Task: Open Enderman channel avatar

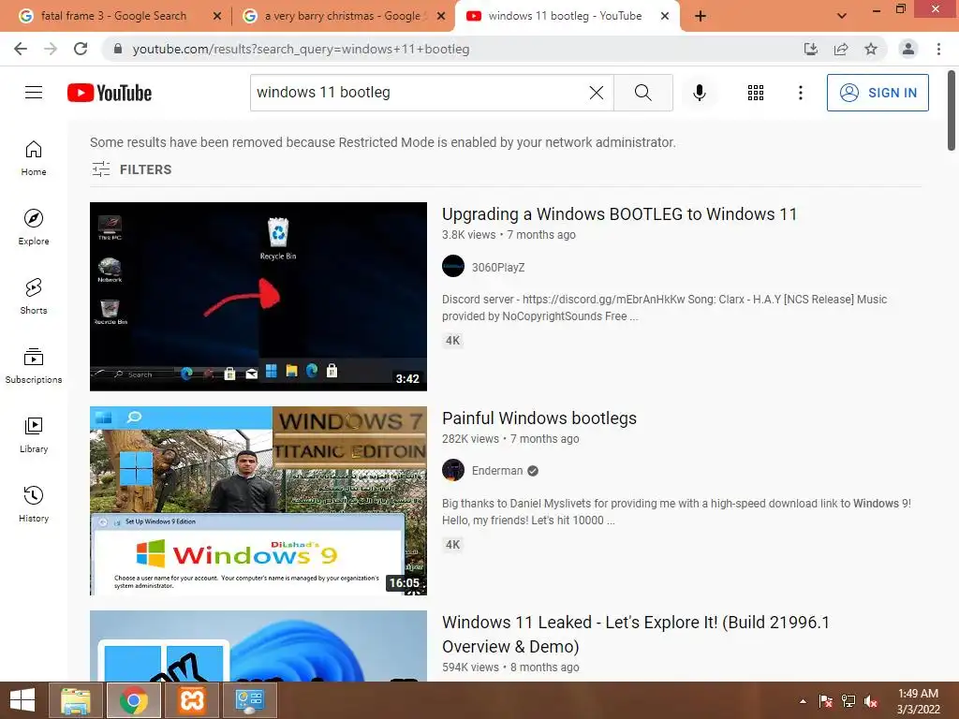Action: point(453,470)
